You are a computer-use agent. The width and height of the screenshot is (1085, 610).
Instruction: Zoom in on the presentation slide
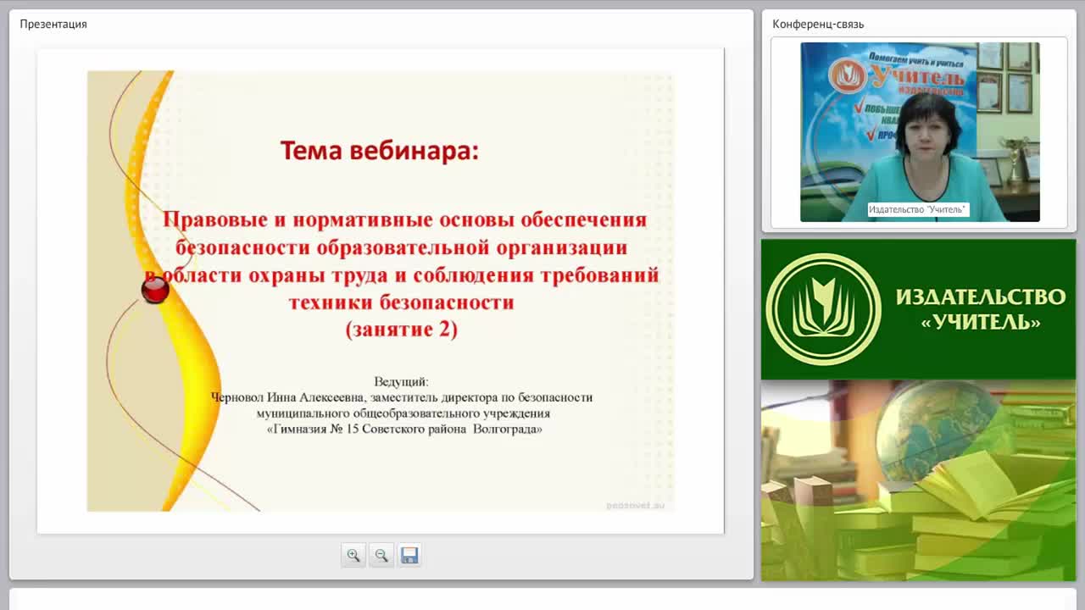(353, 556)
